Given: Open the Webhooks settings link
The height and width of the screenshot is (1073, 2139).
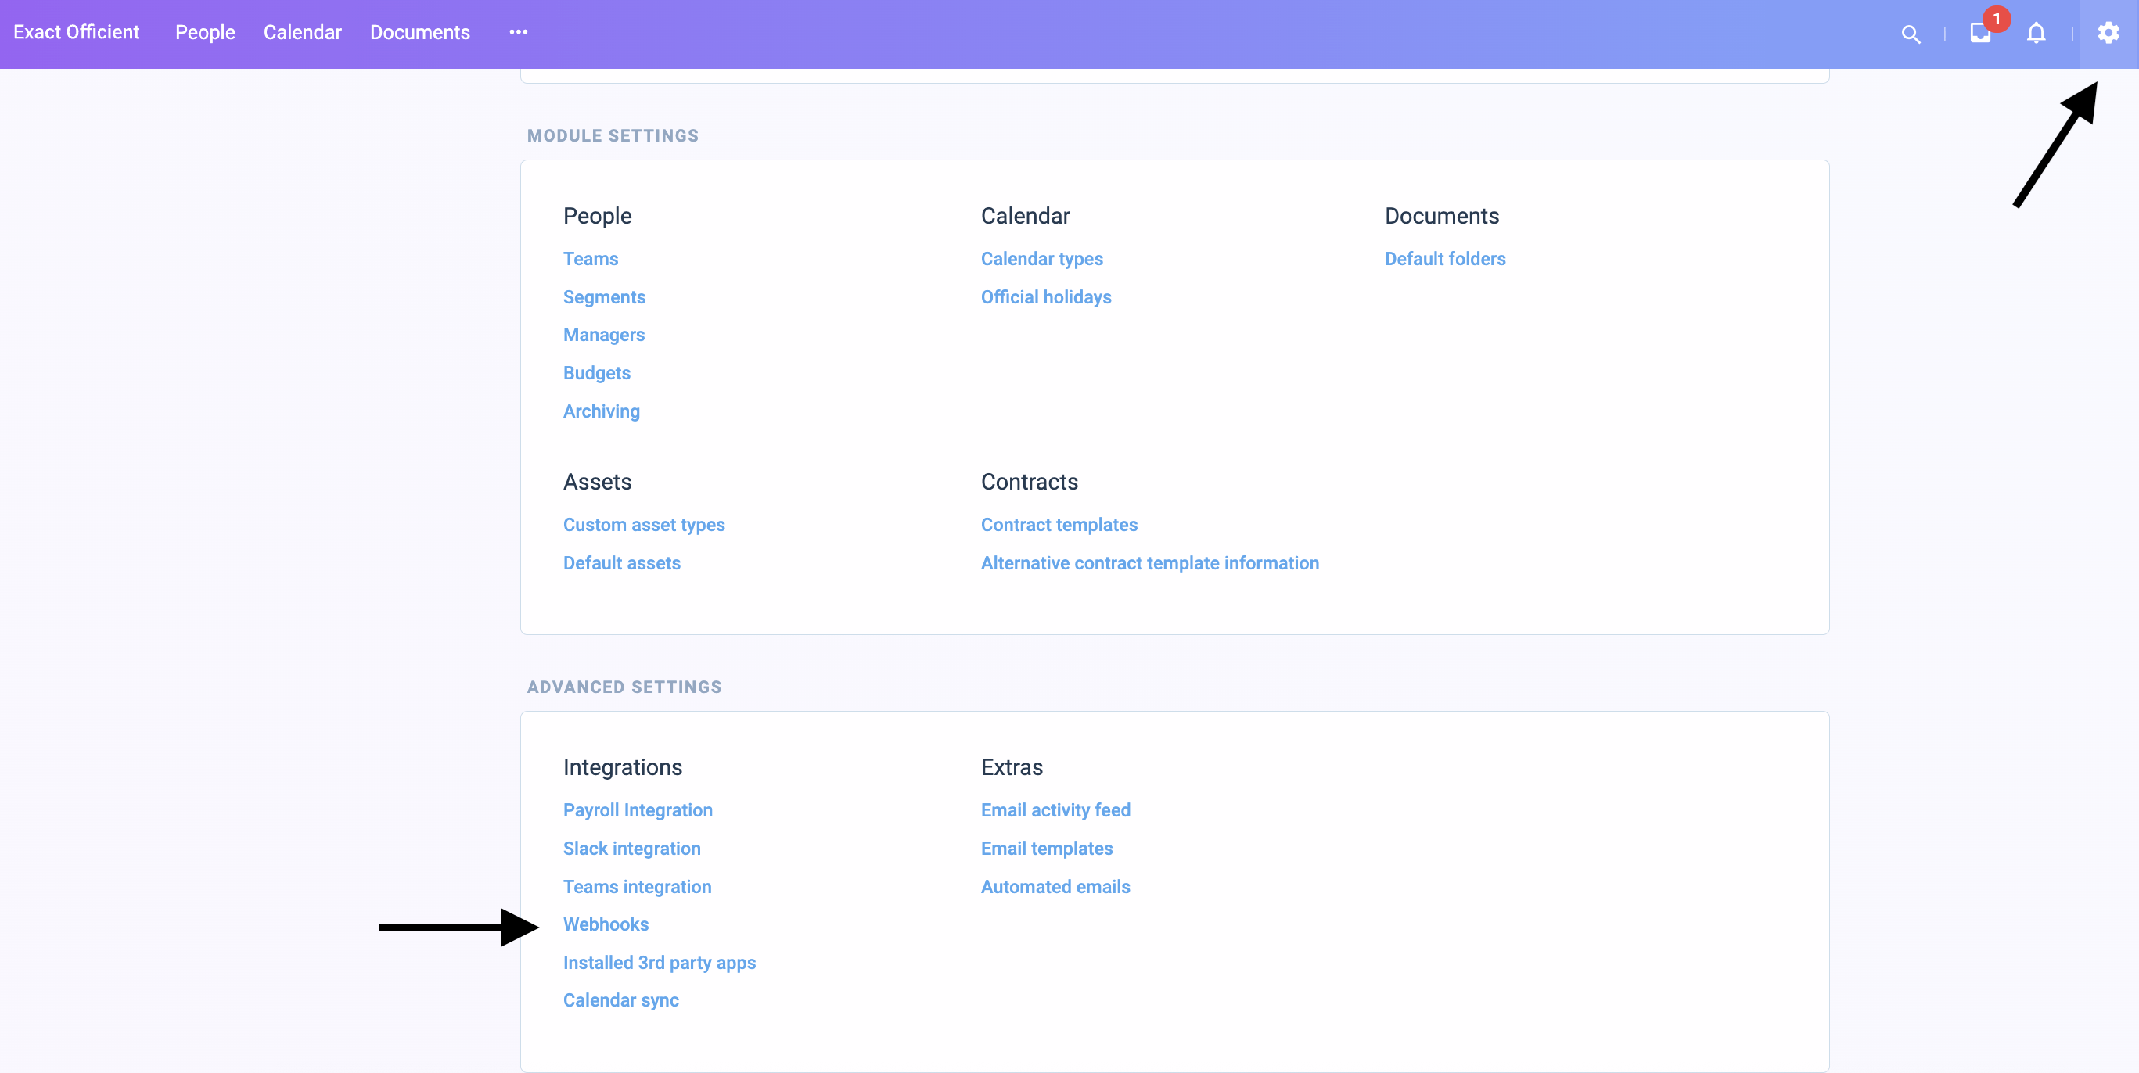Looking at the screenshot, I should [606, 924].
